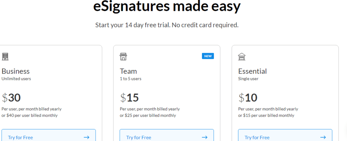Select the Essential plan title
347x141 pixels.
pyautogui.click(x=252, y=71)
